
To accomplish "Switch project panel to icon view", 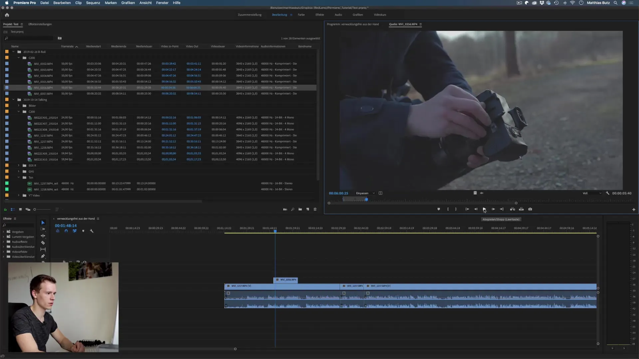I will 20,209.
